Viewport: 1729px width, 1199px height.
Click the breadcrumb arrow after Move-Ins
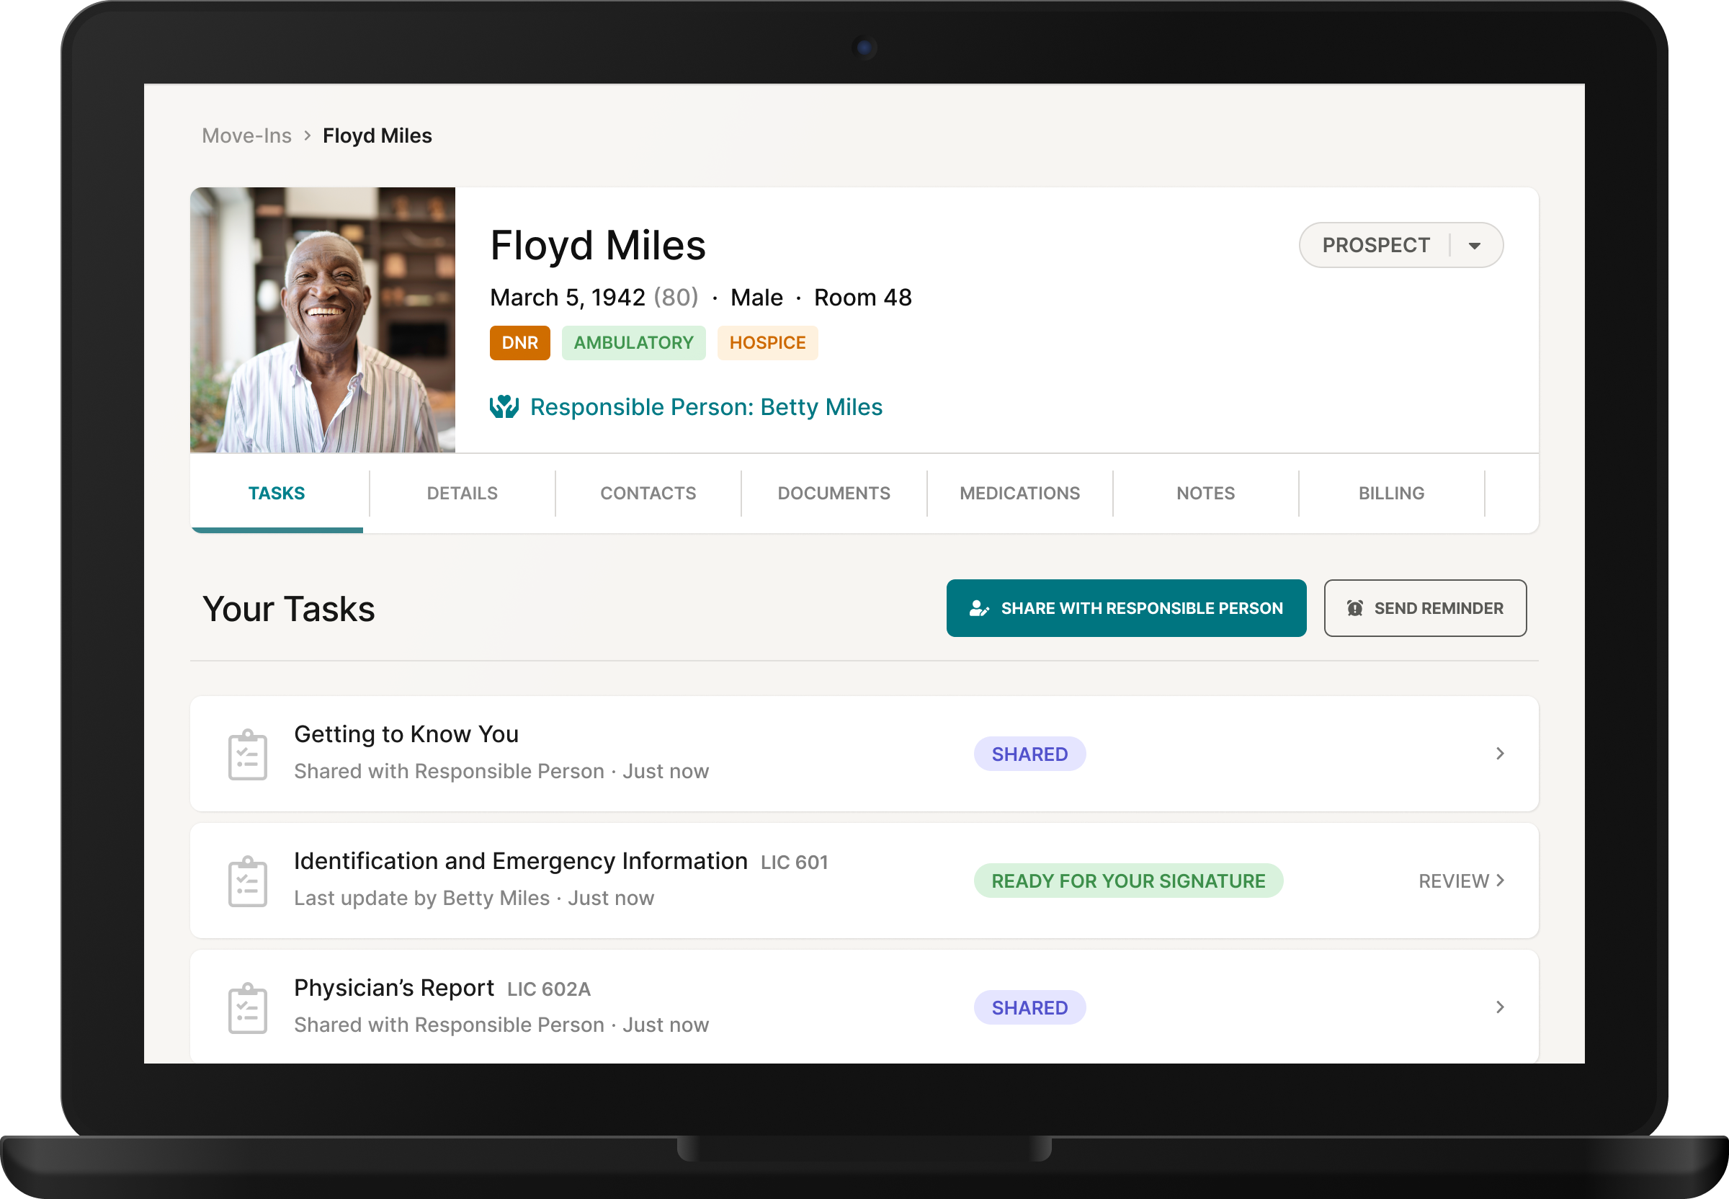click(306, 135)
